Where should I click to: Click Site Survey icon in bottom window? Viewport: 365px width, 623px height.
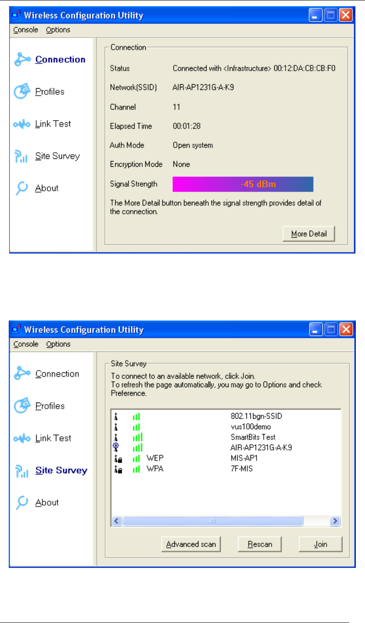22,471
